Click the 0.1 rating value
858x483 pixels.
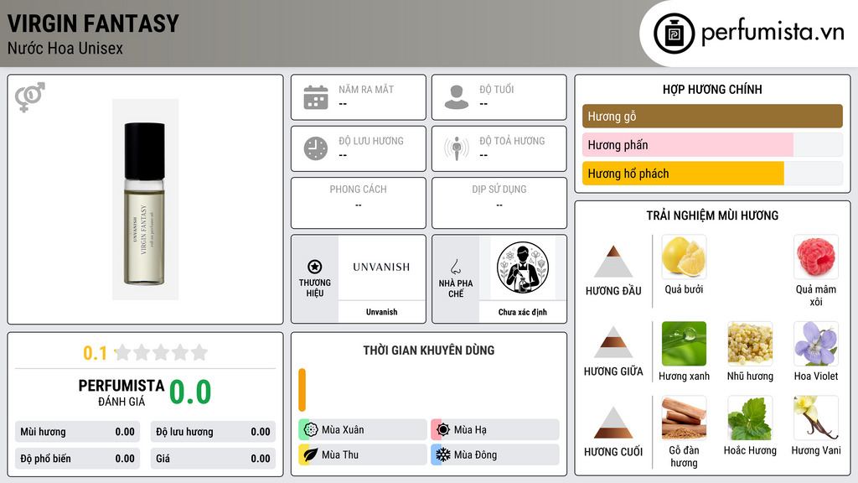coord(95,353)
